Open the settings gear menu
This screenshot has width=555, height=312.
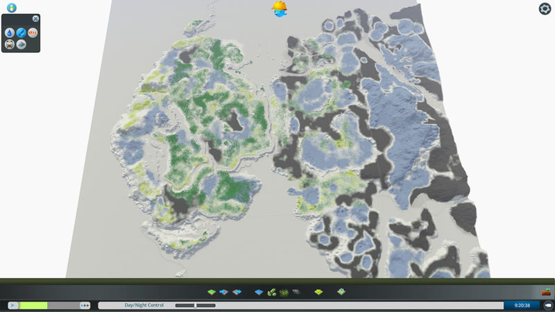[x=545, y=8]
